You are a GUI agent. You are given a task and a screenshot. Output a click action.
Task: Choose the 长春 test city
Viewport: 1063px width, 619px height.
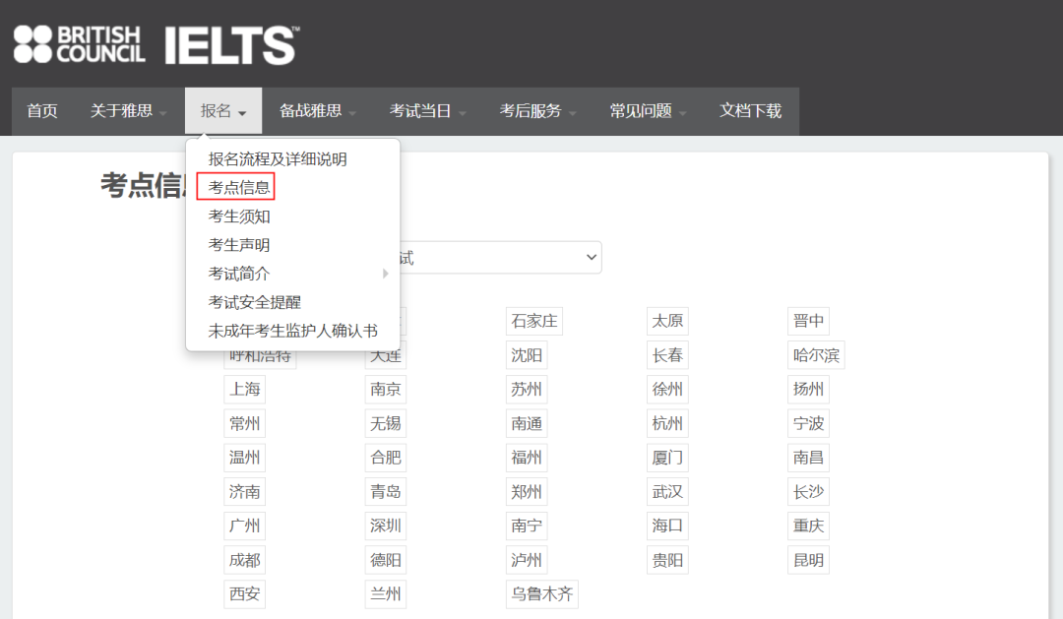[x=667, y=355]
